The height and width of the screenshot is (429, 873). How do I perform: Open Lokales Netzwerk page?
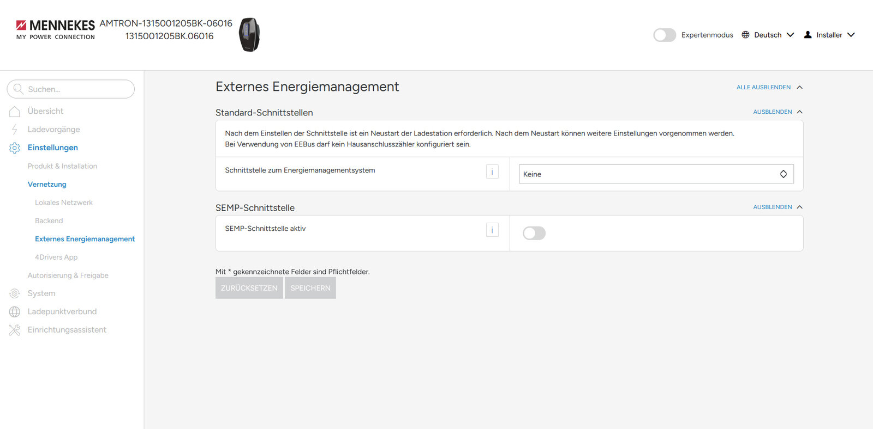click(64, 203)
